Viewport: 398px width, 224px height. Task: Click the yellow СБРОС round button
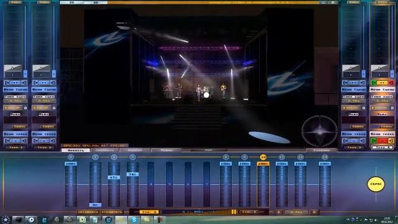point(376,184)
